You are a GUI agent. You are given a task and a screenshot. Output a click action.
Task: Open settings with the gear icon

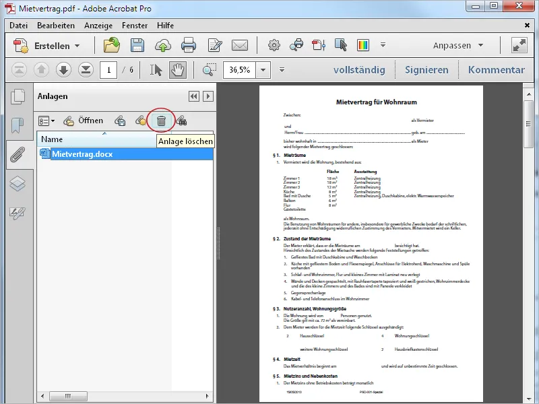coord(274,45)
